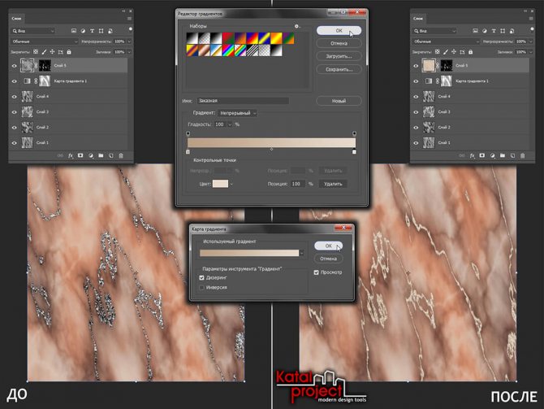Click the Цвет color swatch for stop
This screenshot has width=544, height=409.
click(x=220, y=185)
